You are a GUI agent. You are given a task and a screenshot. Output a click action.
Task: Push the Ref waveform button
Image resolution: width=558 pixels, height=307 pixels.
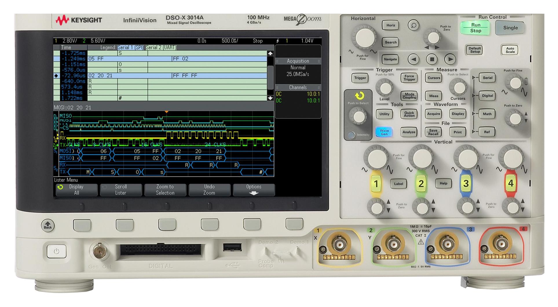(487, 132)
